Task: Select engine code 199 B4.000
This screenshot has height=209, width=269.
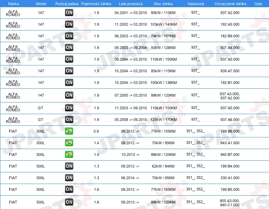Action: click(x=230, y=166)
